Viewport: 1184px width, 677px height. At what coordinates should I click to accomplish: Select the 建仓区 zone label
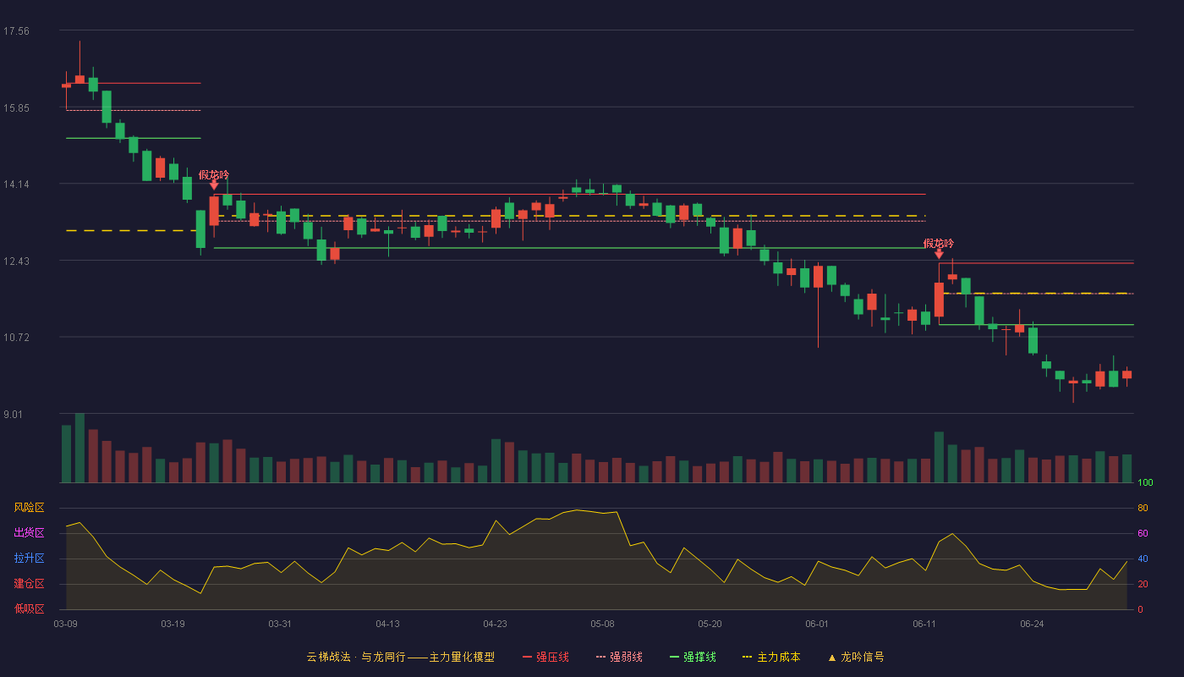click(30, 584)
